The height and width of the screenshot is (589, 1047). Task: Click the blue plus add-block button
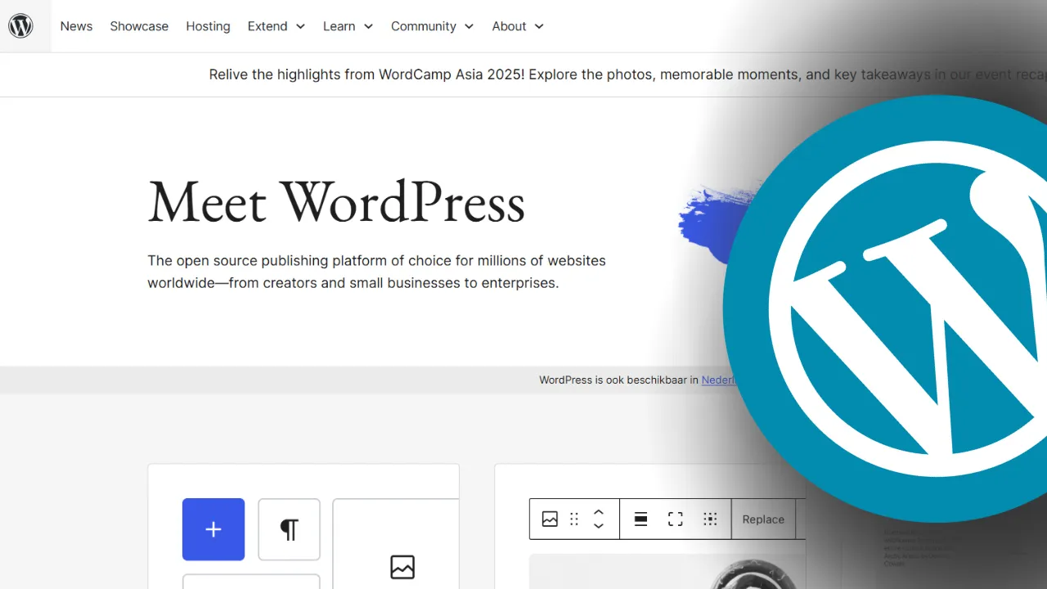[x=213, y=529]
